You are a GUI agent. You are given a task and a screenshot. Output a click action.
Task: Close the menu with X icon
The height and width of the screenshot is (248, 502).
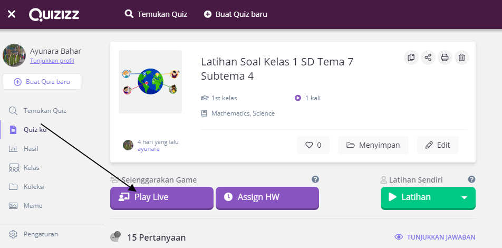[12, 14]
